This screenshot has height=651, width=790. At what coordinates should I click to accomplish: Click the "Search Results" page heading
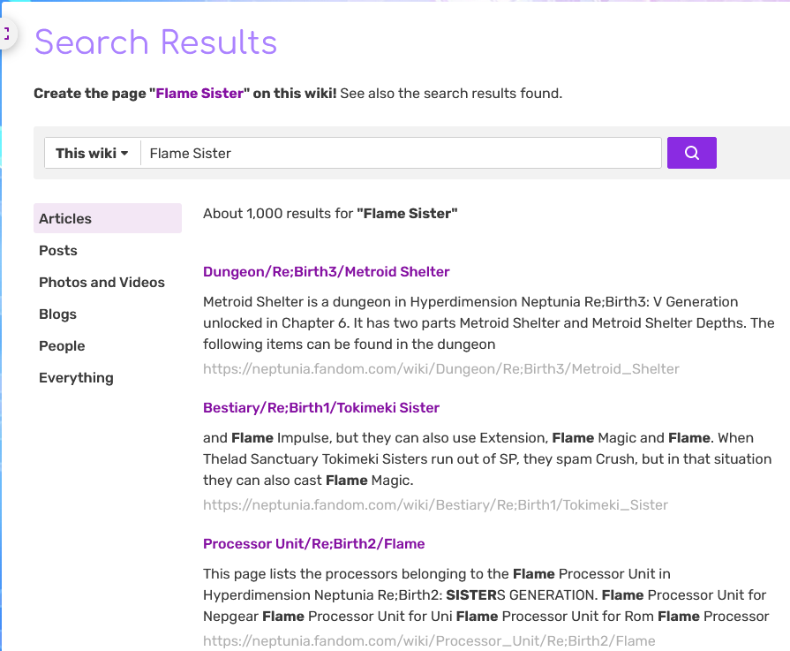[155, 42]
